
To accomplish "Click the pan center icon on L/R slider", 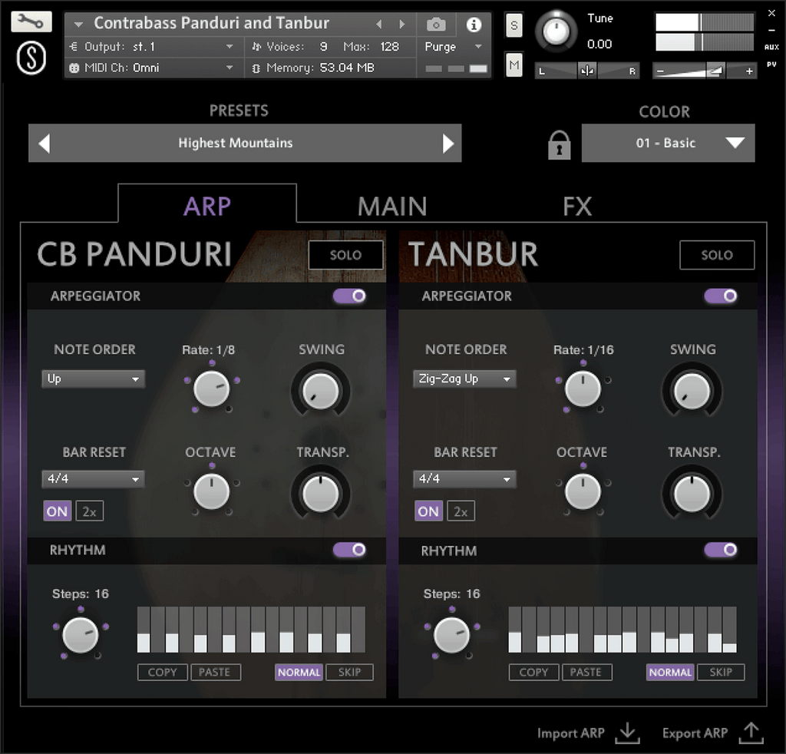I will click(x=587, y=71).
